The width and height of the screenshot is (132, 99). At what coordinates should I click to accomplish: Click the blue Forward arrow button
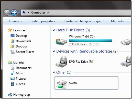(14, 13)
